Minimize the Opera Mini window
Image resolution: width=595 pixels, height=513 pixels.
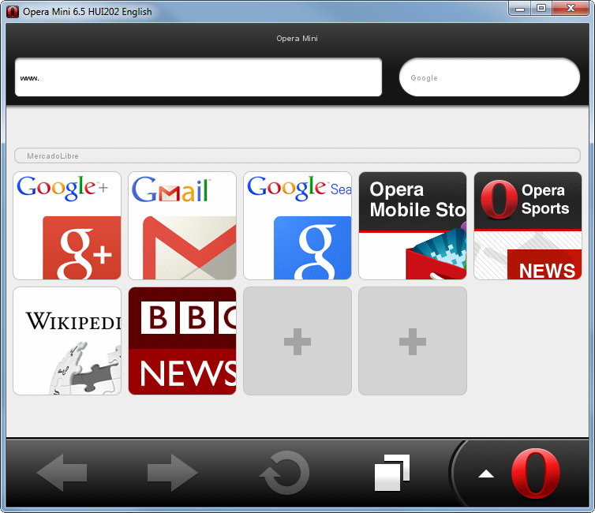(x=520, y=9)
